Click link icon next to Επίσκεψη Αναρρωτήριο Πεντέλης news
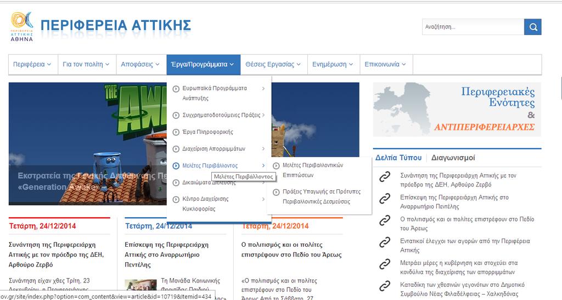The height and width of the screenshot is (300, 562). (x=385, y=199)
